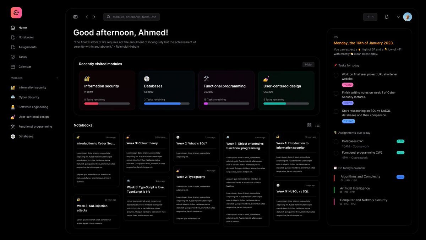The image size is (426, 240).
Task: Open the Functional programming module card
Action: pyautogui.click(x=226, y=90)
